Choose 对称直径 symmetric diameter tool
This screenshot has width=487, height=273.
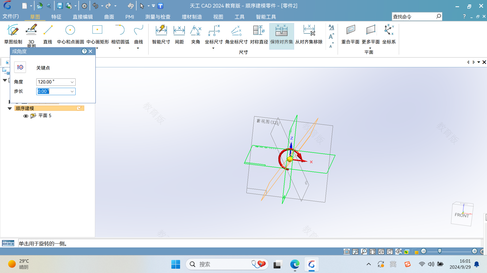click(259, 34)
